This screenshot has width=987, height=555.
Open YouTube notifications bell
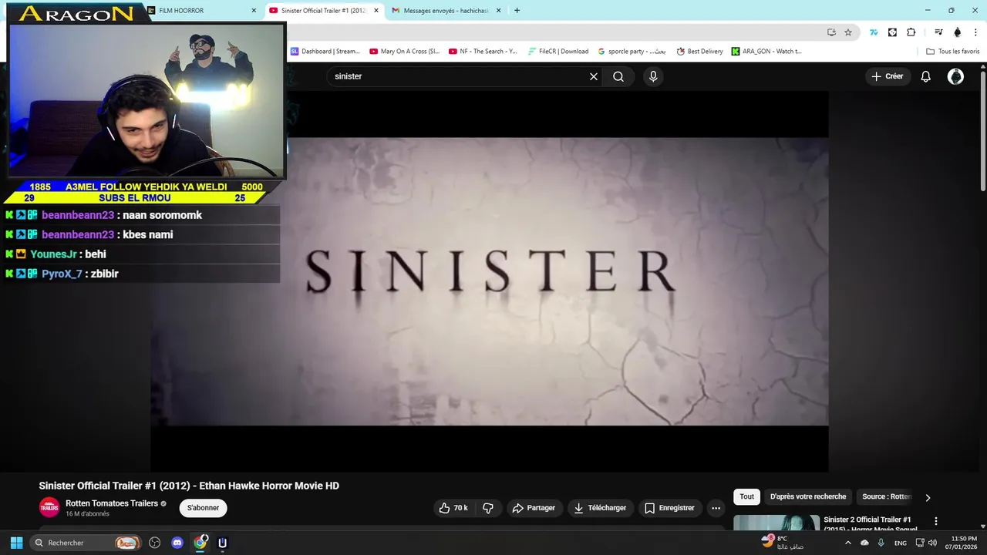click(926, 76)
